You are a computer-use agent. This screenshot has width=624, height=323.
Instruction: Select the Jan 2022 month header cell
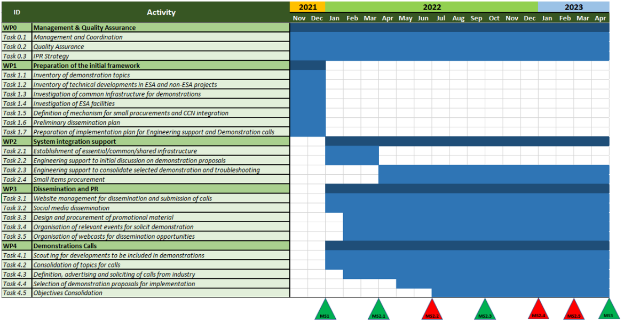(334, 18)
